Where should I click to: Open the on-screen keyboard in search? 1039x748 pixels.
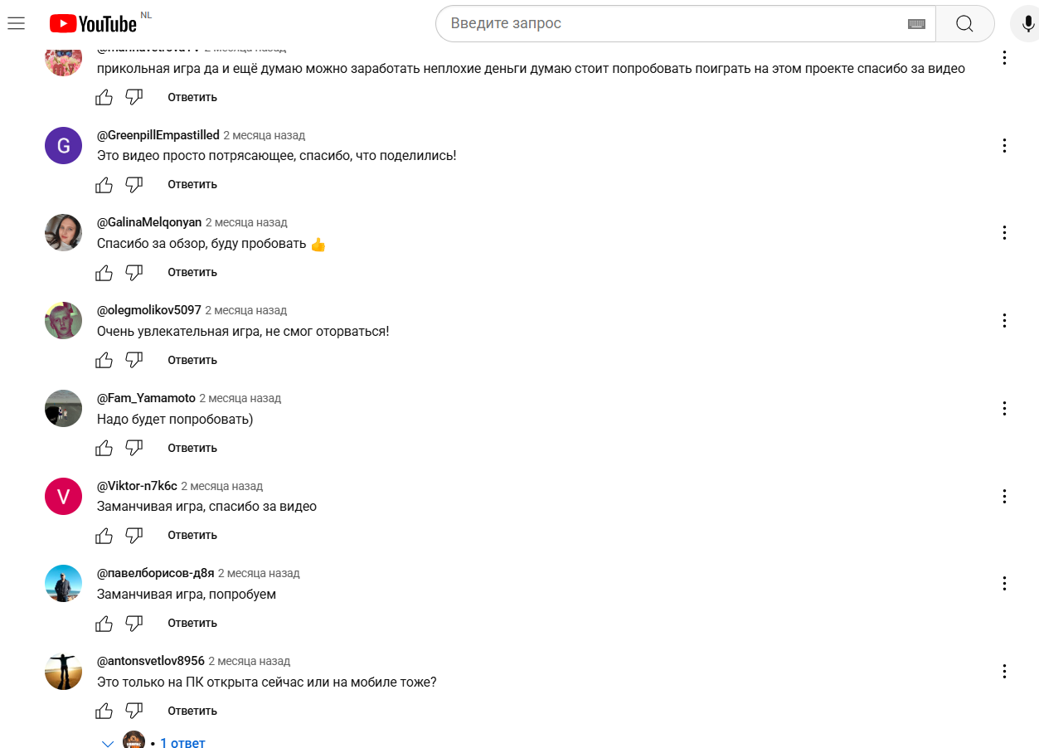tap(916, 24)
